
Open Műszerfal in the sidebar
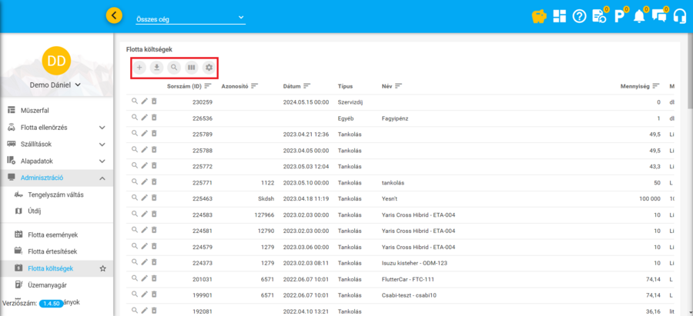(35, 110)
